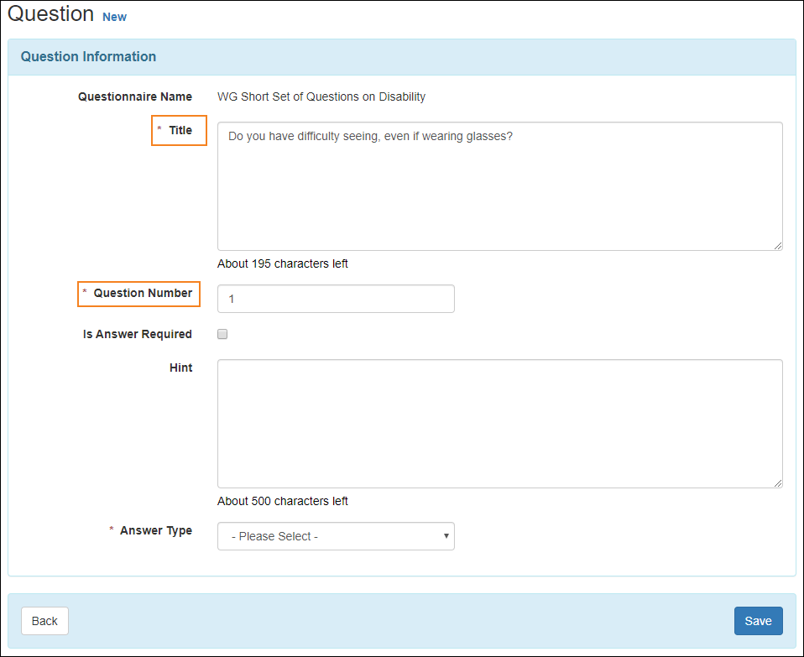Grab the Title textarea resize handle
This screenshot has height=657, width=804.
point(778,246)
